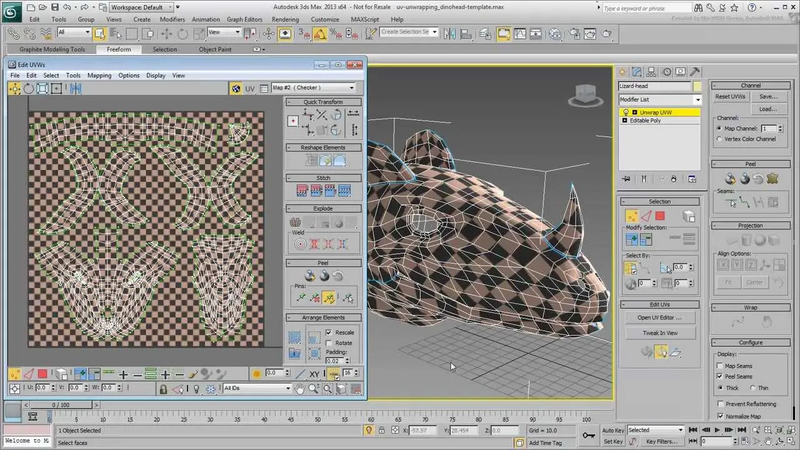Click the Quick Peel icon in Edit UVWs
800x450 pixels.
[x=310, y=276]
